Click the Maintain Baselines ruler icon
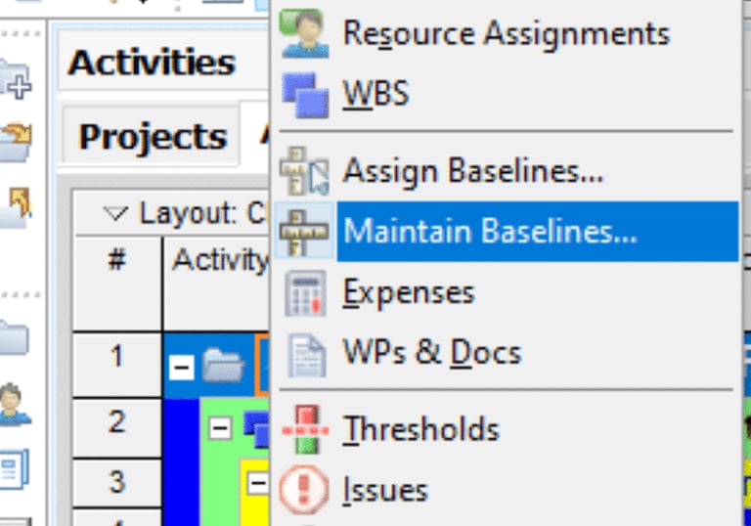This screenshot has height=526, width=751. [x=304, y=233]
